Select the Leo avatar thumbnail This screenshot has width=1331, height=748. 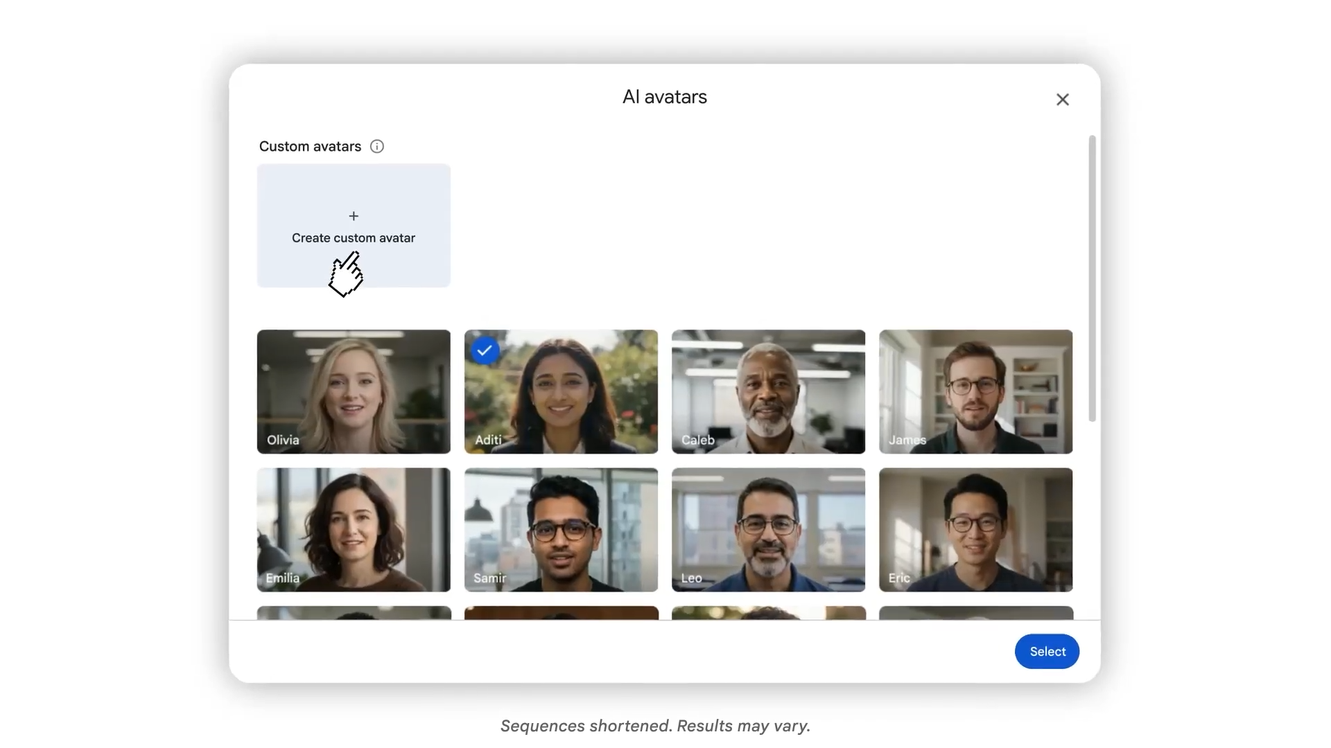(x=768, y=530)
